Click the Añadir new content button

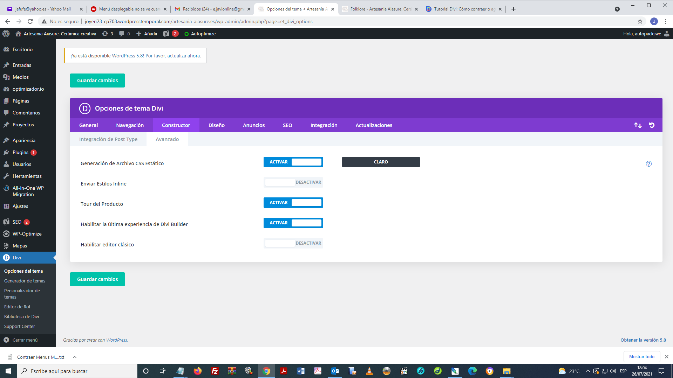pyautogui.click(x=147, y=34)
